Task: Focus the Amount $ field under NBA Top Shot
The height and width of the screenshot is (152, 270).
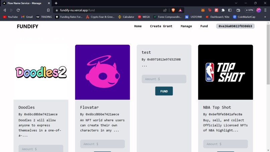Action: [x=225, y=144]
